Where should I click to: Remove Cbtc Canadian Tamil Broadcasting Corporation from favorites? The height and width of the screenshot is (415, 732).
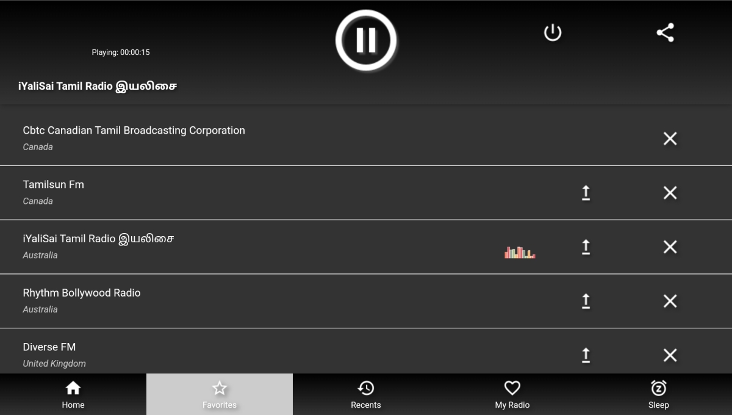[x=670, y=139]
